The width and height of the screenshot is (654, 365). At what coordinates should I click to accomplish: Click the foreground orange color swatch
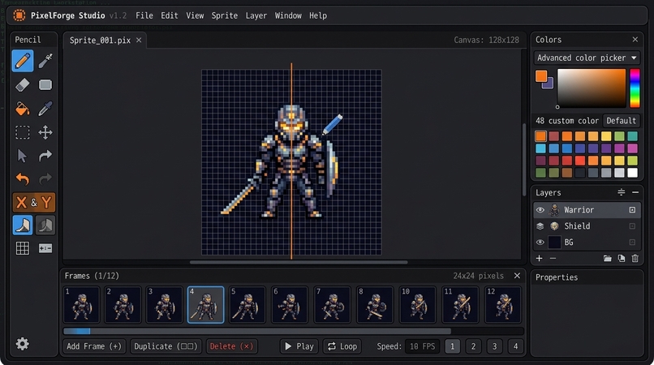(541, 76)
